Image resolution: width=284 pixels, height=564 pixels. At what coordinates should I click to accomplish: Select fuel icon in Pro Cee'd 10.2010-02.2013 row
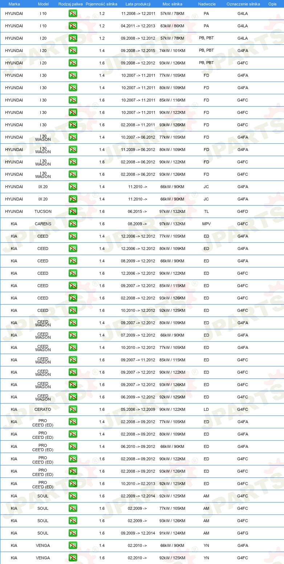(73, 484)
